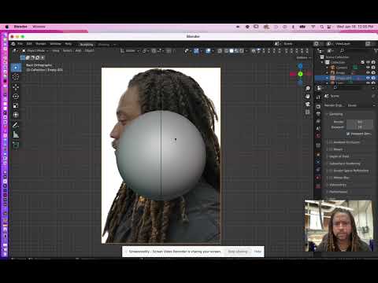Expand the Volumetrics panel

click(338, 185)
